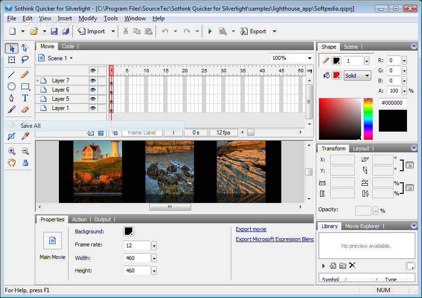
Task: Hide Layer 7 using eye icon
Action: coord(93,81)
